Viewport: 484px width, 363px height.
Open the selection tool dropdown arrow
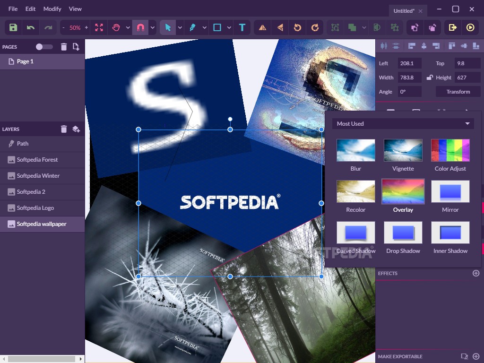[180, 27]
